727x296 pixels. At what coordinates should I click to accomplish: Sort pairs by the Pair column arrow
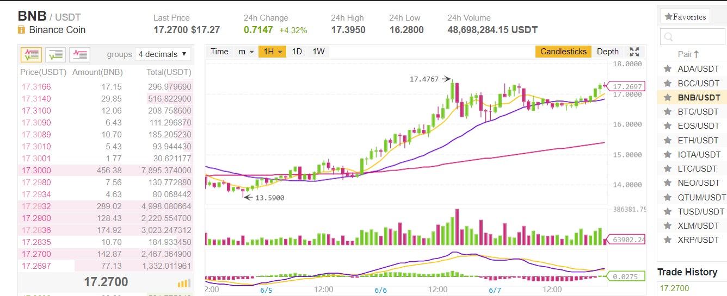[x=696, y=54]
